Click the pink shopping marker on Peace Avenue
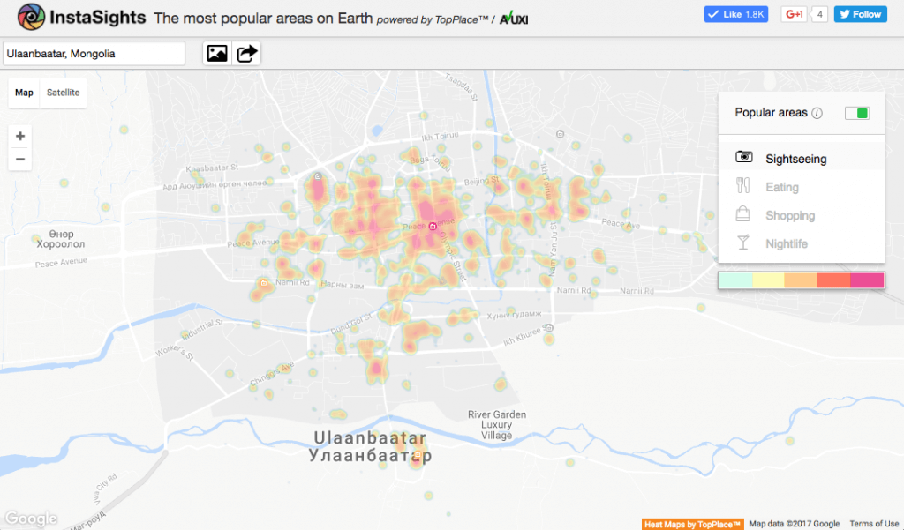904x530 pixels. 433,227
